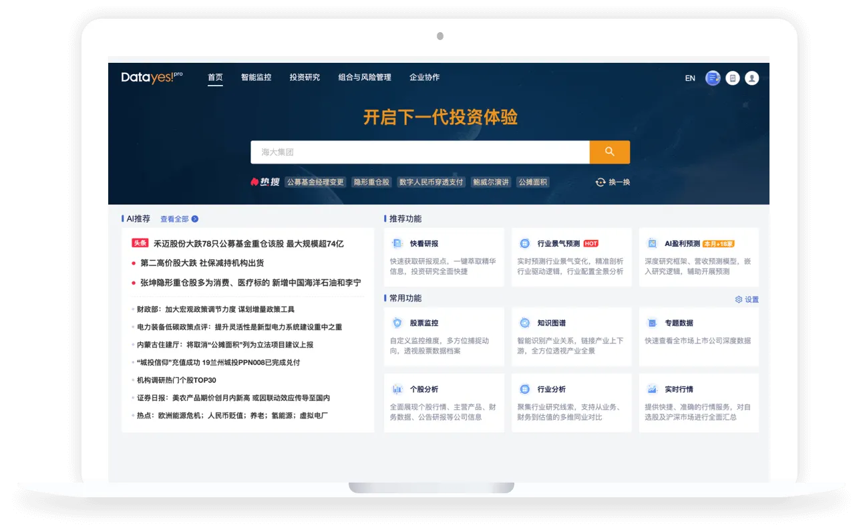Image resolution: width=863 pixels, height=528 pixels.
Task: Open the AI盈利预测 card
Action: coord(699,257)
